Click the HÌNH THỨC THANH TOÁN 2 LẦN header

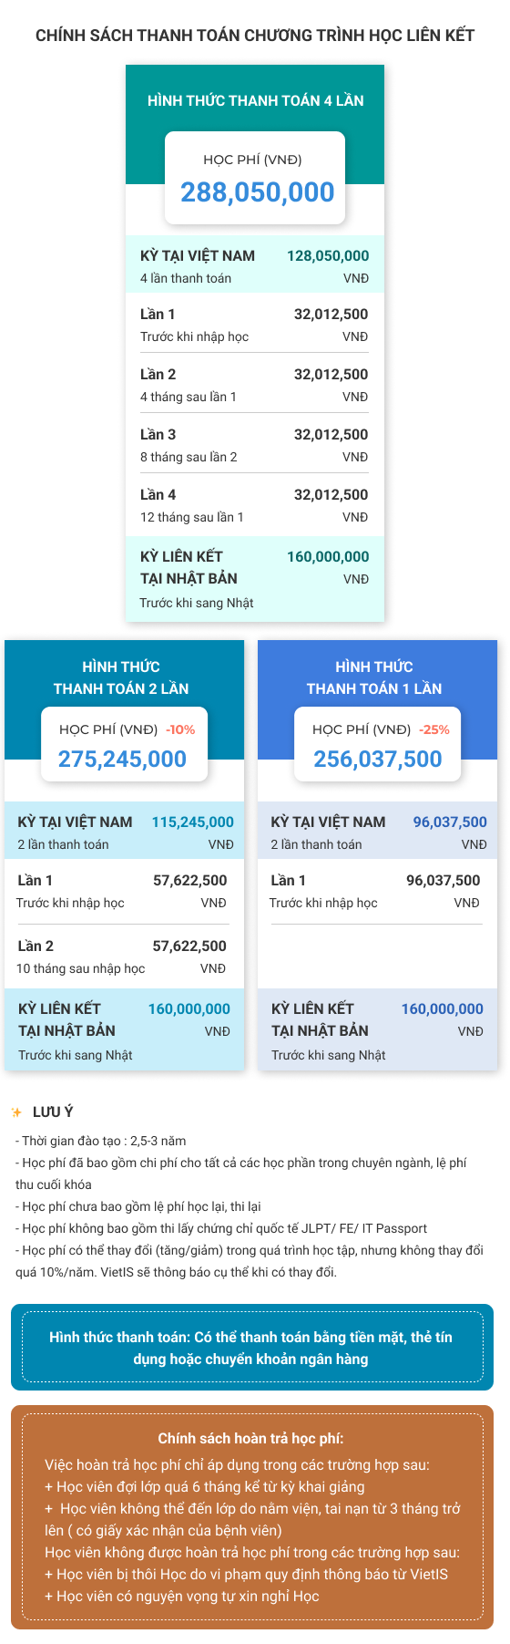pos(121,677)
